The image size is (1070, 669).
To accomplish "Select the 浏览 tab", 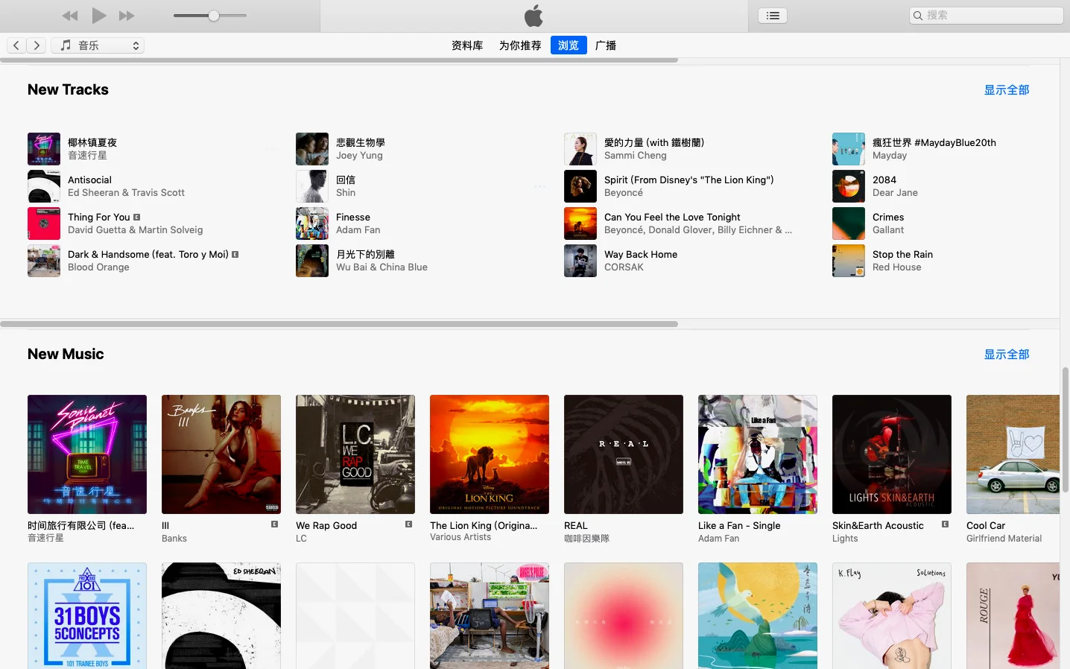I will pyautogui.click(x=569, y=45).
